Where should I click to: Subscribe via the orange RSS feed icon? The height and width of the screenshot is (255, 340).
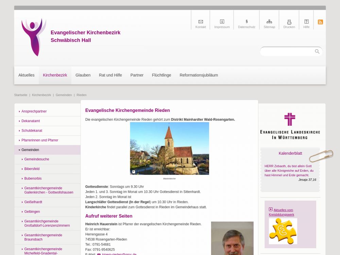[x=320, y=22]
